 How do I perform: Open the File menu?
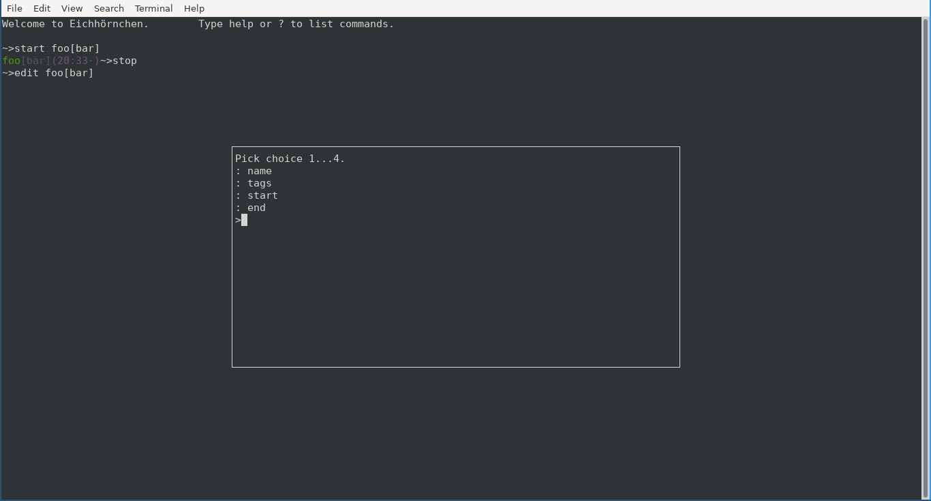coord(14,8)
